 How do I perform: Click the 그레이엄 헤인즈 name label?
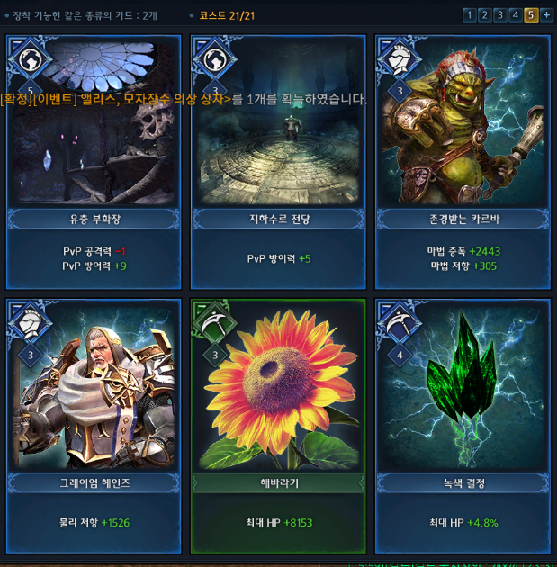pos(94,482)
